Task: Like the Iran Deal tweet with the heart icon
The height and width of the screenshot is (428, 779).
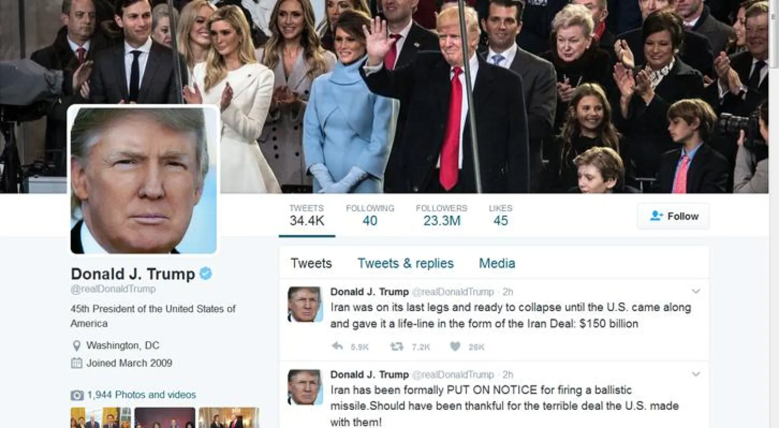Action: 455,346
